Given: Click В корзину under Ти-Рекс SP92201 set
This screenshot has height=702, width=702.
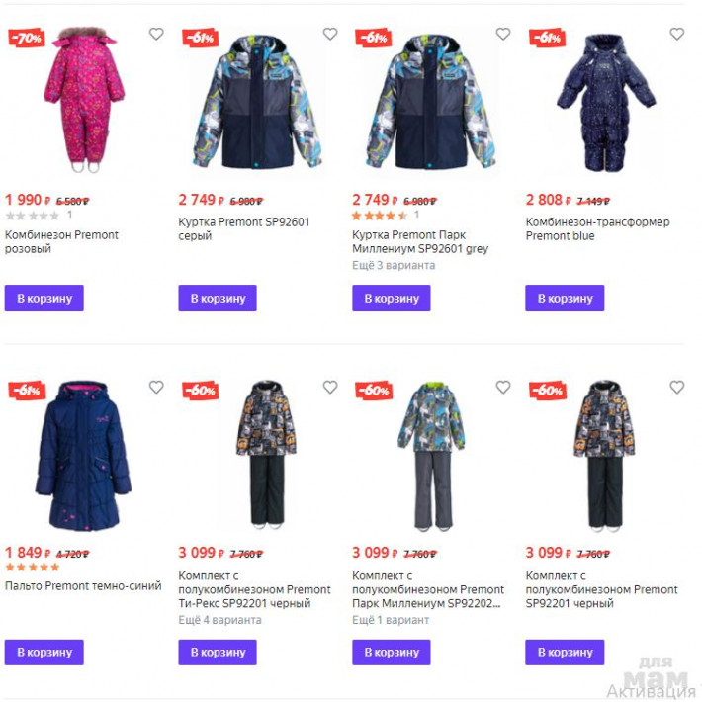Looking at the screenshot, I should pos(218,653).
